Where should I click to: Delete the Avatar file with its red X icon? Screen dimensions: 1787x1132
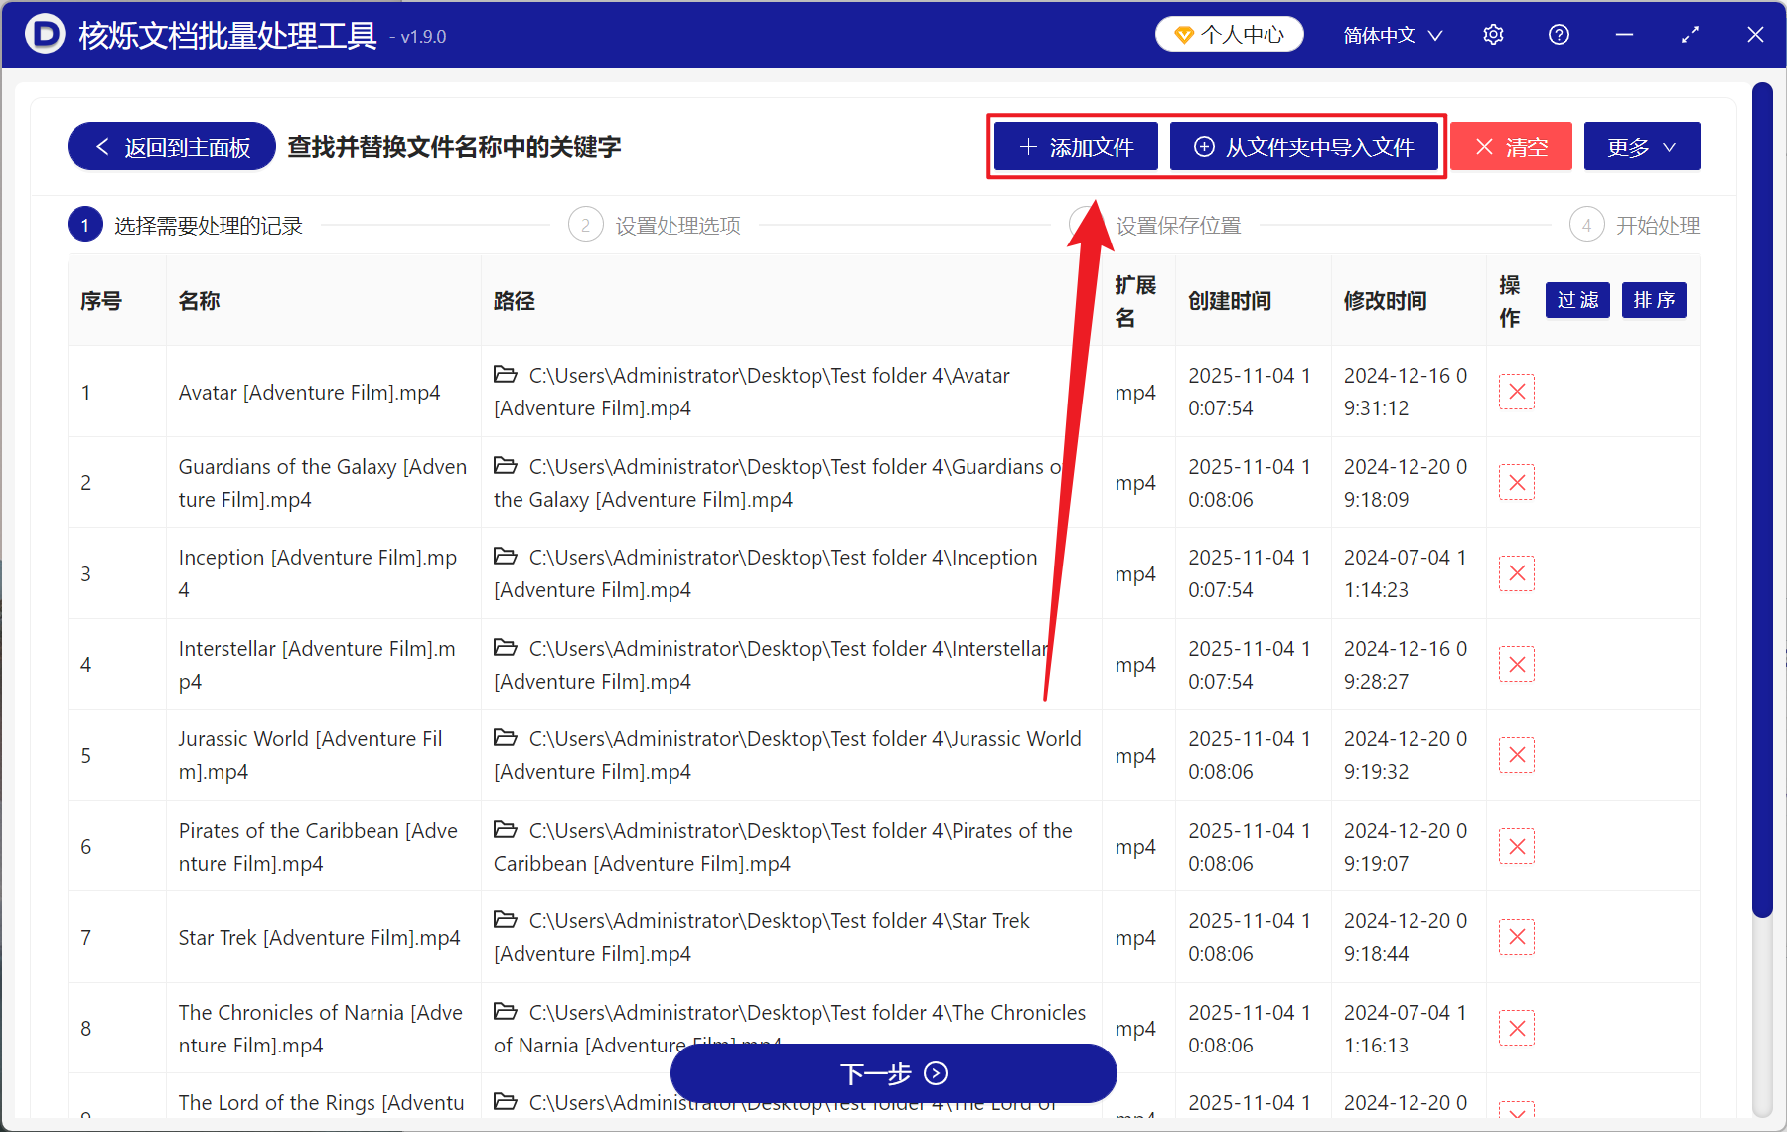[1517, 391]
